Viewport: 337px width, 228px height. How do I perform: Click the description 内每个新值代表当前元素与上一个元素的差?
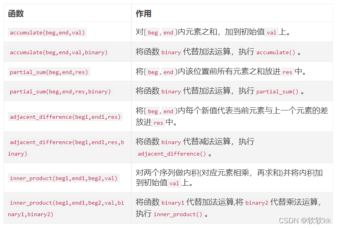click(x=253, y=111)
